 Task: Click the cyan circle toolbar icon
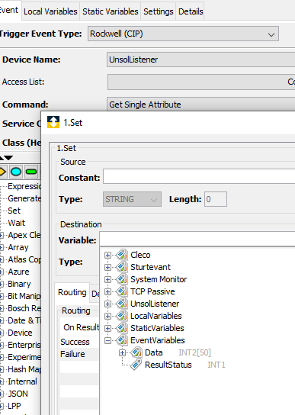(16, 172)
